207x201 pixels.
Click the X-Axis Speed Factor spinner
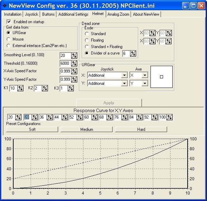pyautogui.click(x=74, y=71)
